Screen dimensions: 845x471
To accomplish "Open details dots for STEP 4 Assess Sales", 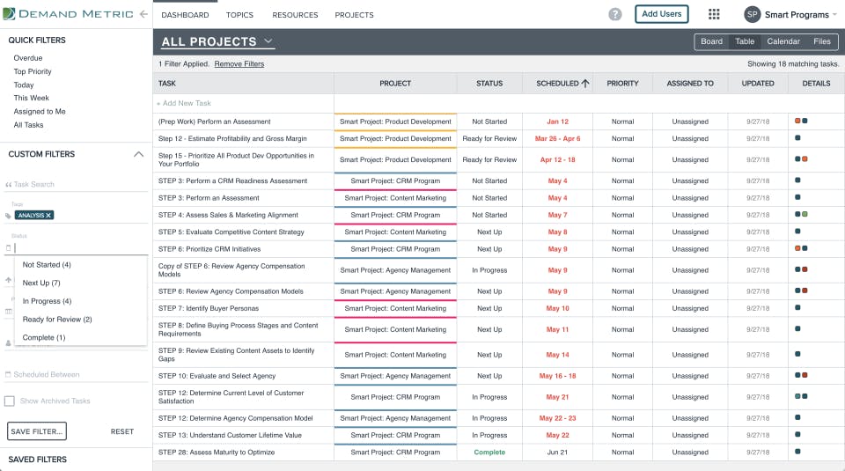I will tap(801, 215).
